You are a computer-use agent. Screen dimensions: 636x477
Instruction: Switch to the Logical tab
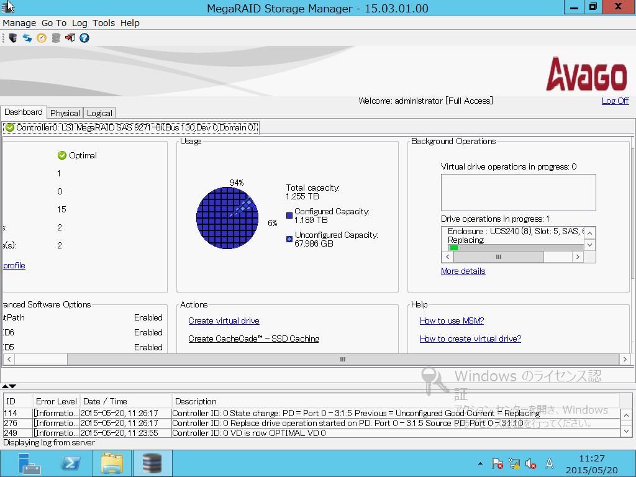point(99,113)
